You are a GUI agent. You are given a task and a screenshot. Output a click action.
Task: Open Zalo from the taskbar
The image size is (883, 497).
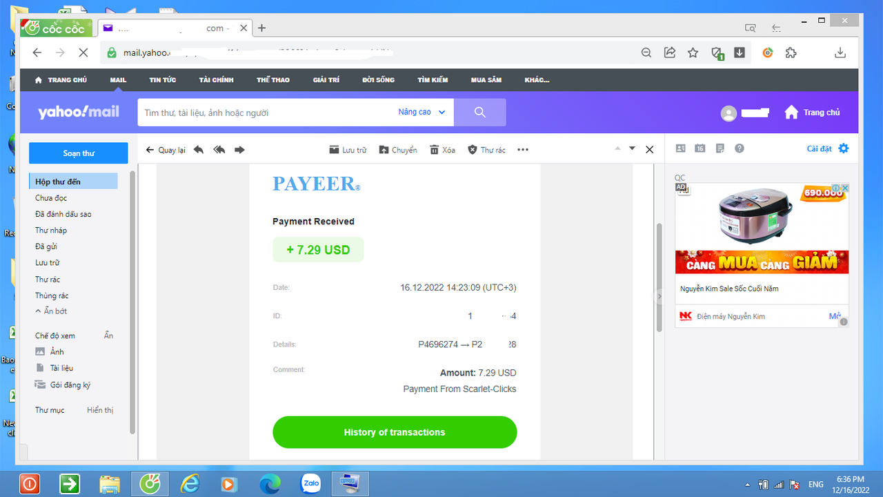311,484
